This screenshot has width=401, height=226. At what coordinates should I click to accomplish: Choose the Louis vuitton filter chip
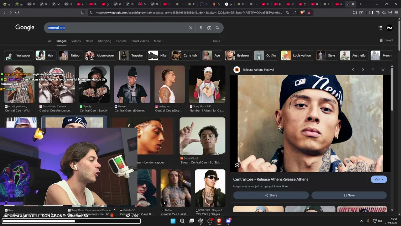pyautogui.click(x=297, y=56)
